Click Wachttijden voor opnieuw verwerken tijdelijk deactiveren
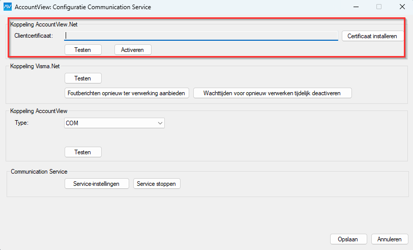 pyautogui.click(x=272, y=93)
